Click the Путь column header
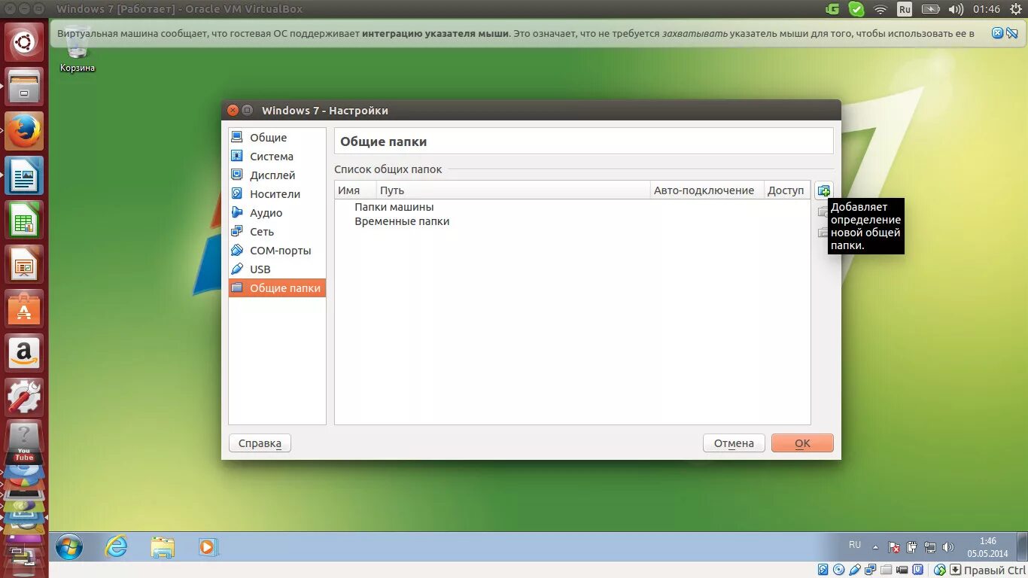The width and height of the screenshot is (1028, 578). click(x=513, y=190)
